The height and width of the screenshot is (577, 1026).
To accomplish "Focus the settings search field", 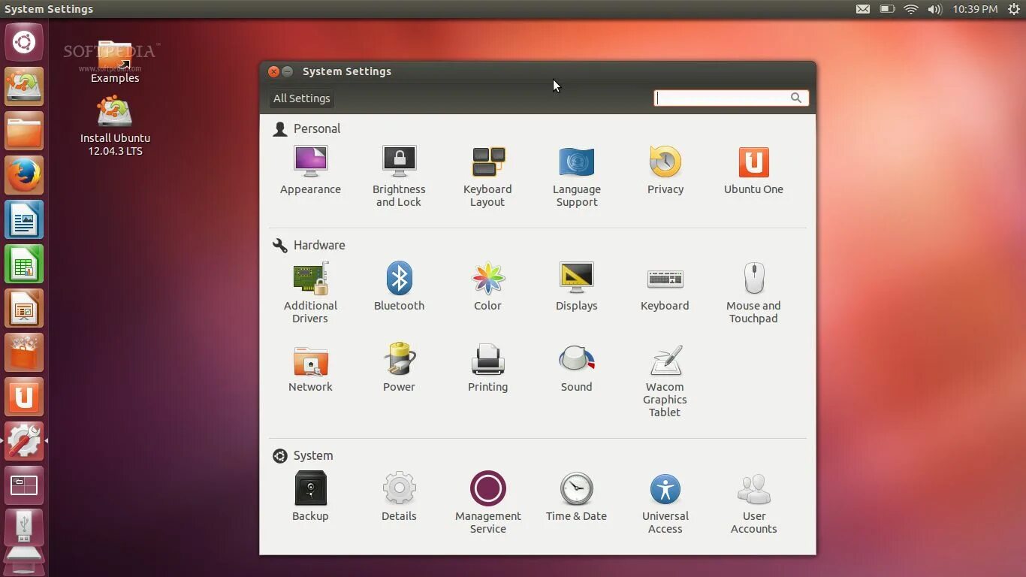I will [x=731, y=98].
